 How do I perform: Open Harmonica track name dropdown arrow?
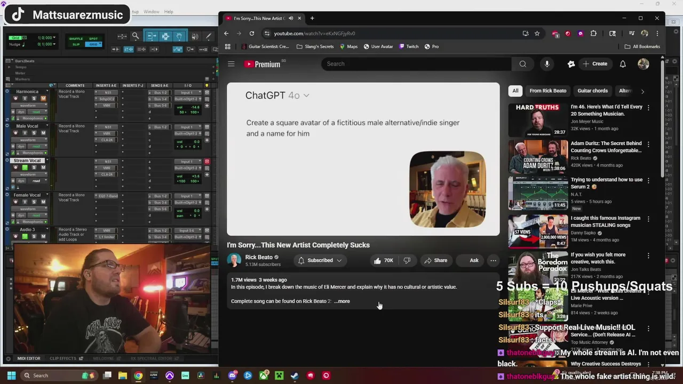(x=47, y=91)
